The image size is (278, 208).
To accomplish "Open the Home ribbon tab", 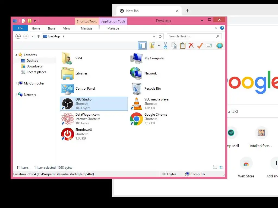I will (x=36, y=28).
